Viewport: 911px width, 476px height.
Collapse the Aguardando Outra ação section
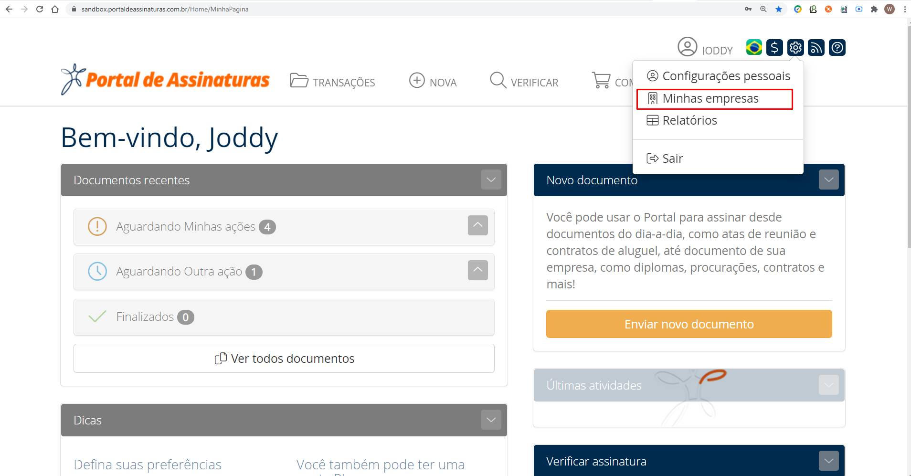click(477, 270)
